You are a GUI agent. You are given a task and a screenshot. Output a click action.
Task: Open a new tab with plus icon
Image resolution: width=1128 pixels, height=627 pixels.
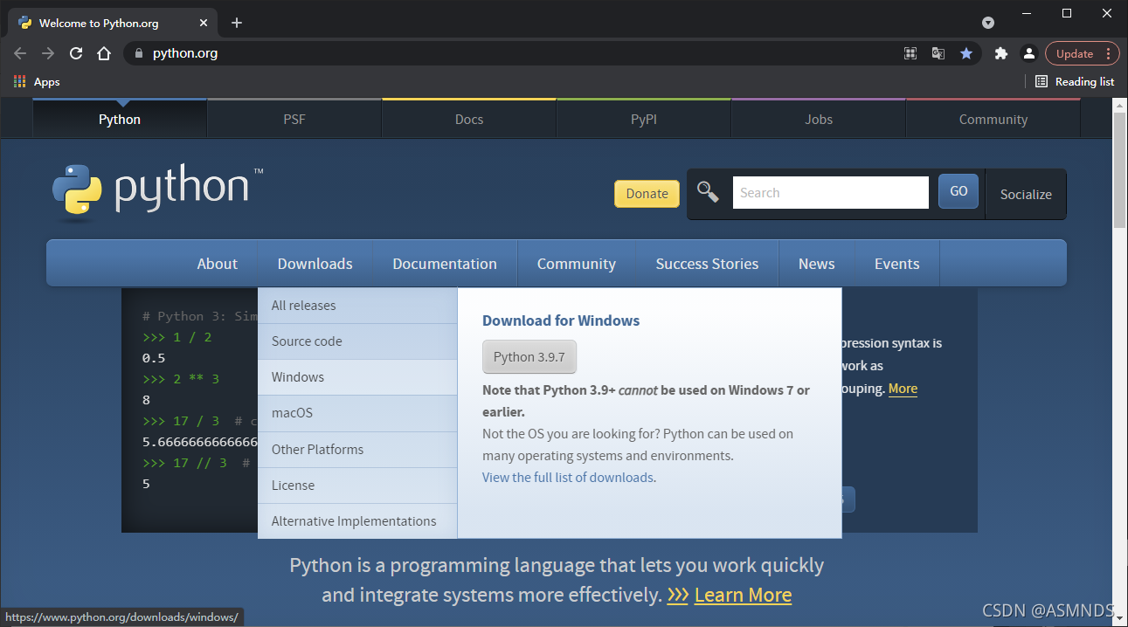click(237, 23)
